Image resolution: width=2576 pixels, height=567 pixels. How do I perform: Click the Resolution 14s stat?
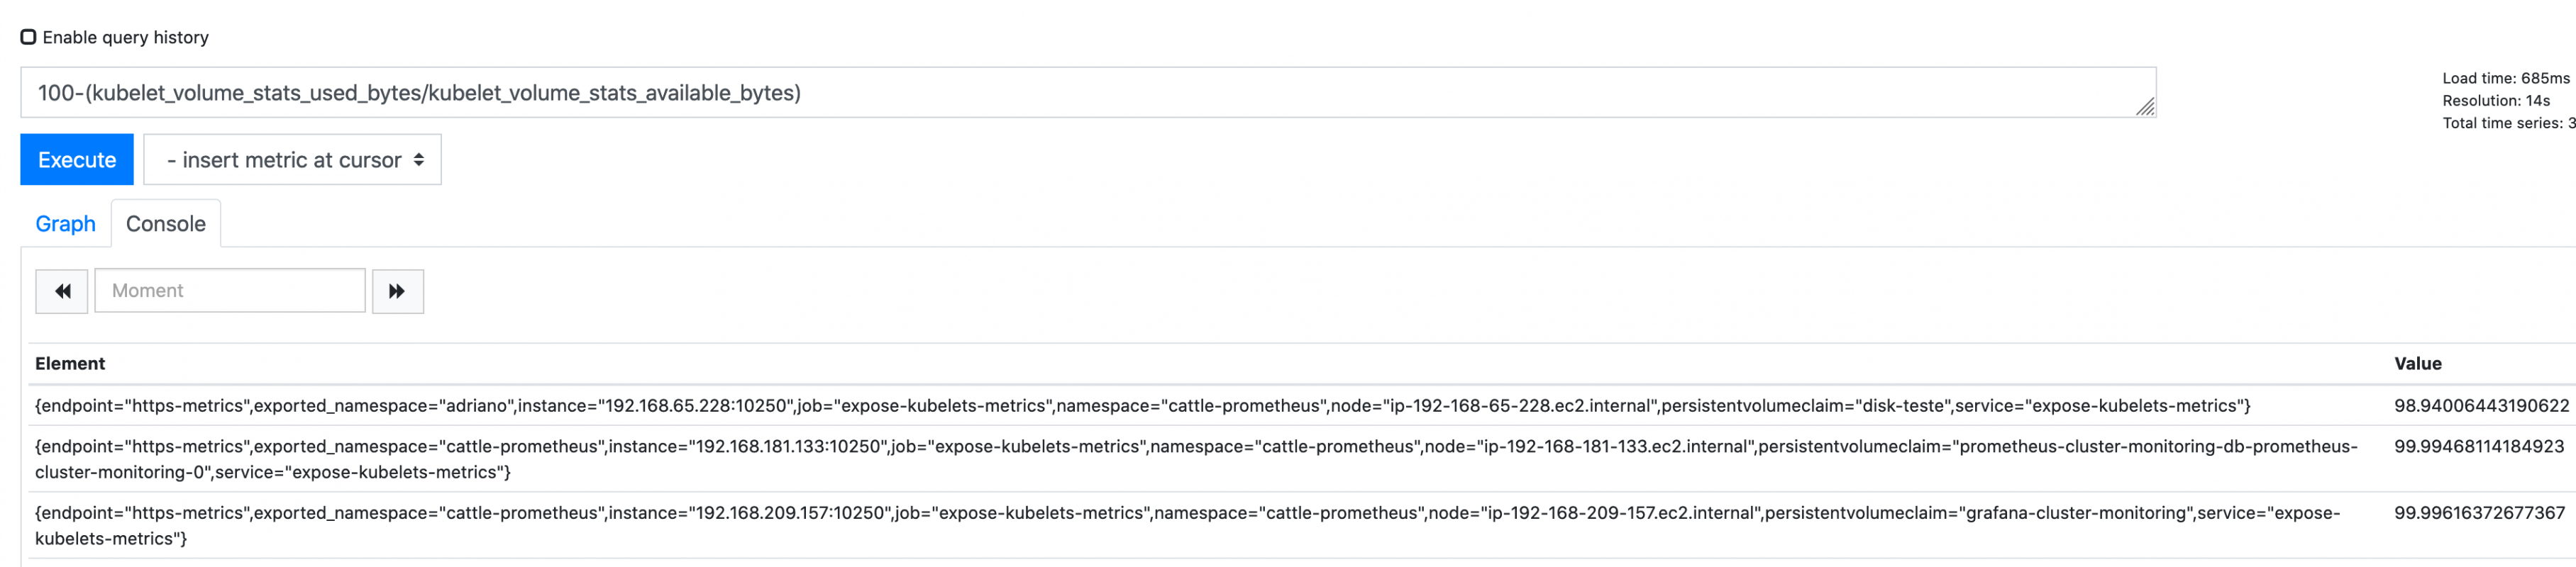click(2495, 101)
